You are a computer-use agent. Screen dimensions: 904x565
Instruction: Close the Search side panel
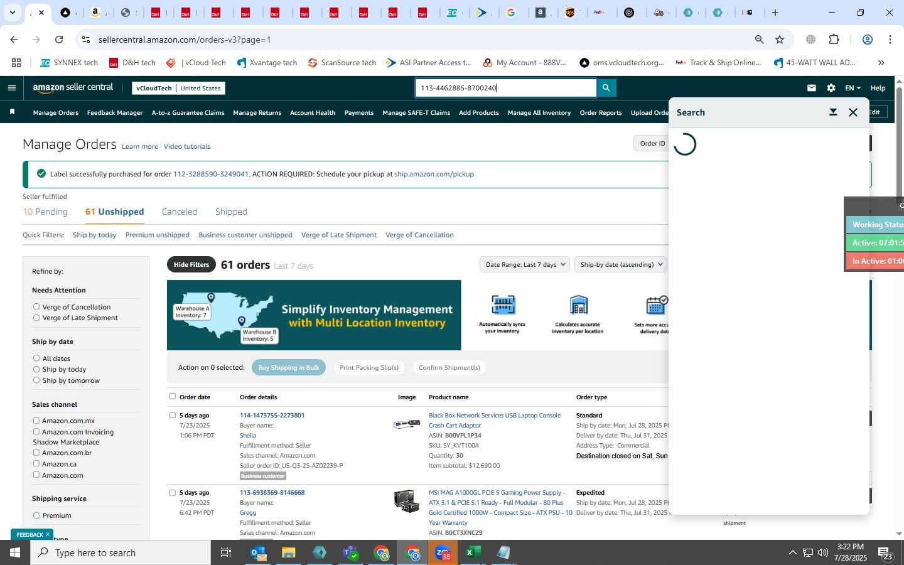pos(853,112)
